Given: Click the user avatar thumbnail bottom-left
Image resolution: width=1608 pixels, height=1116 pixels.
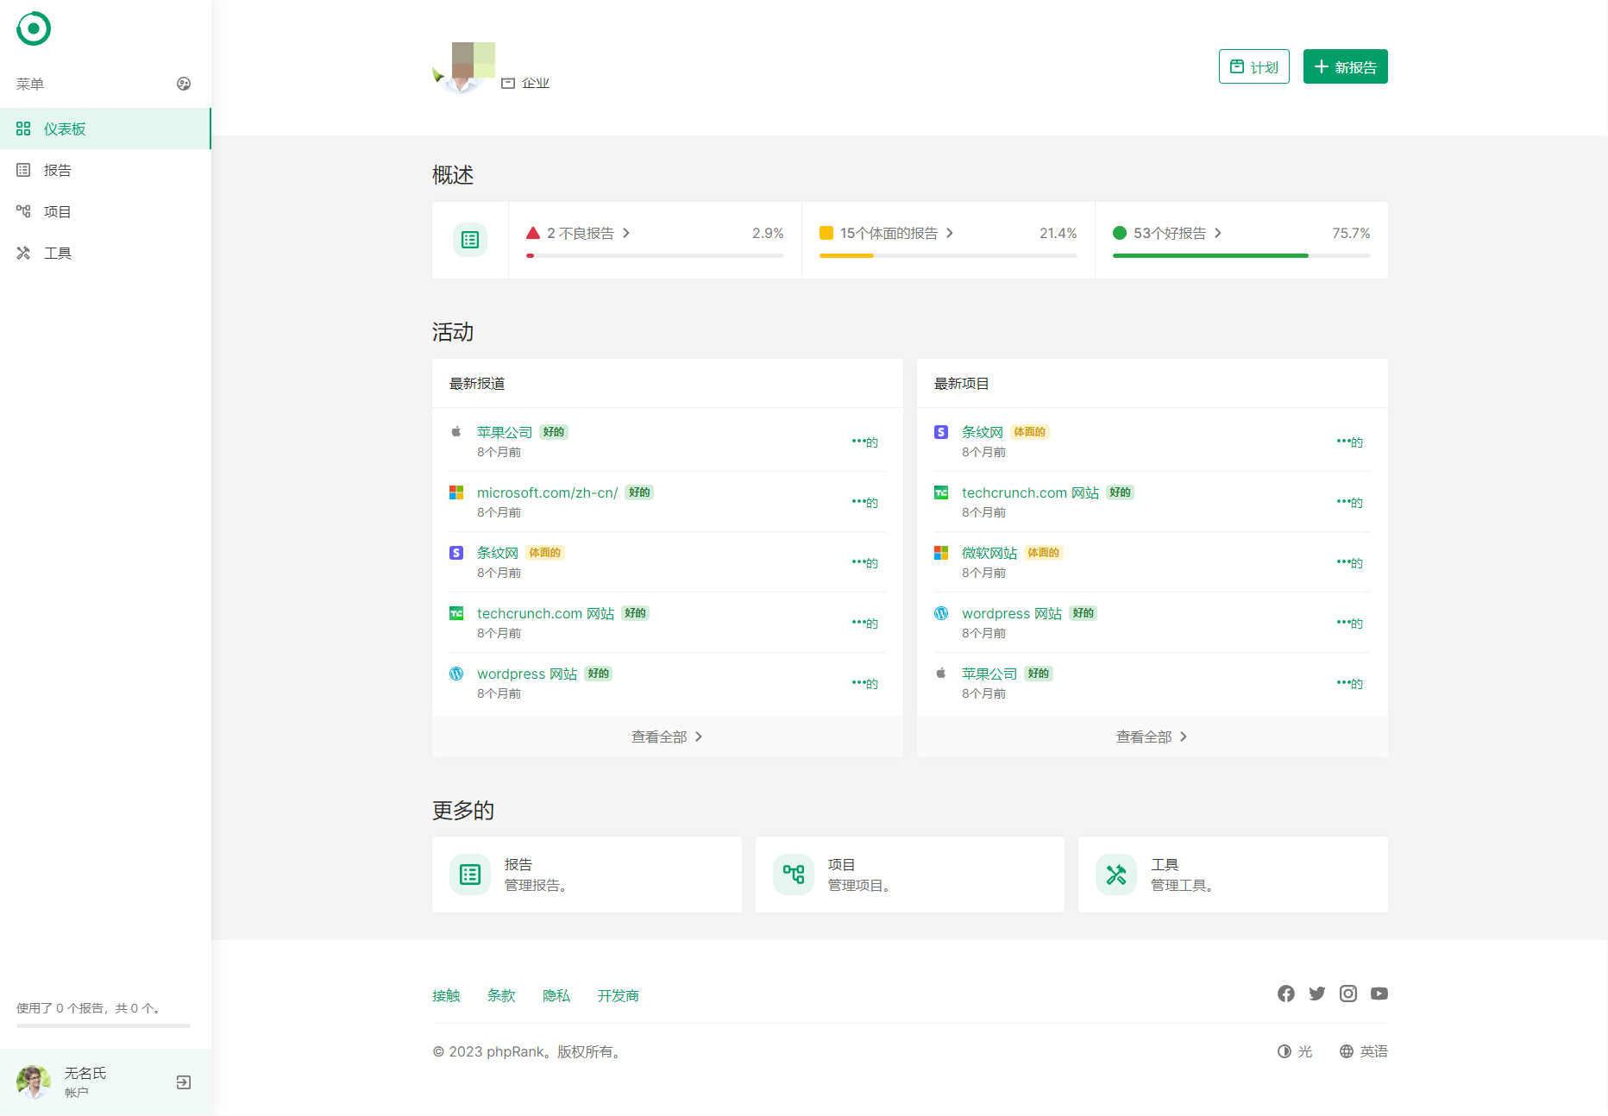Looking at the screenshot, I should 34,1082.
